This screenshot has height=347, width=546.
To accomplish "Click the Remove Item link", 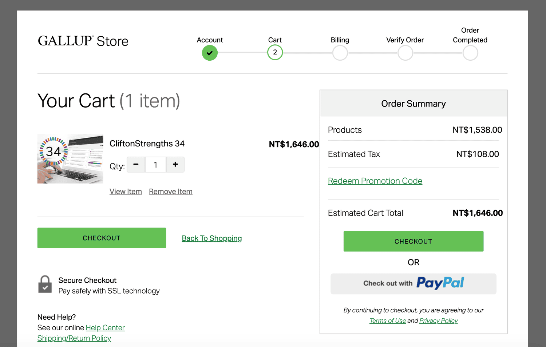I will 171,191.
